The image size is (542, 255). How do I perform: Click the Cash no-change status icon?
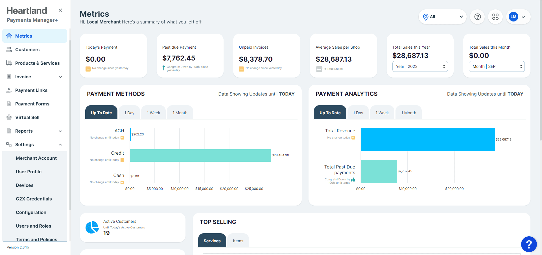tap(122, 182)
